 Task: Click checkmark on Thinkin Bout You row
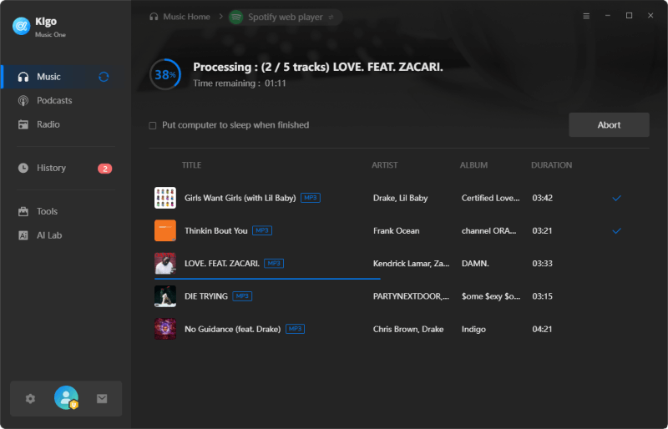coord(616,231)
